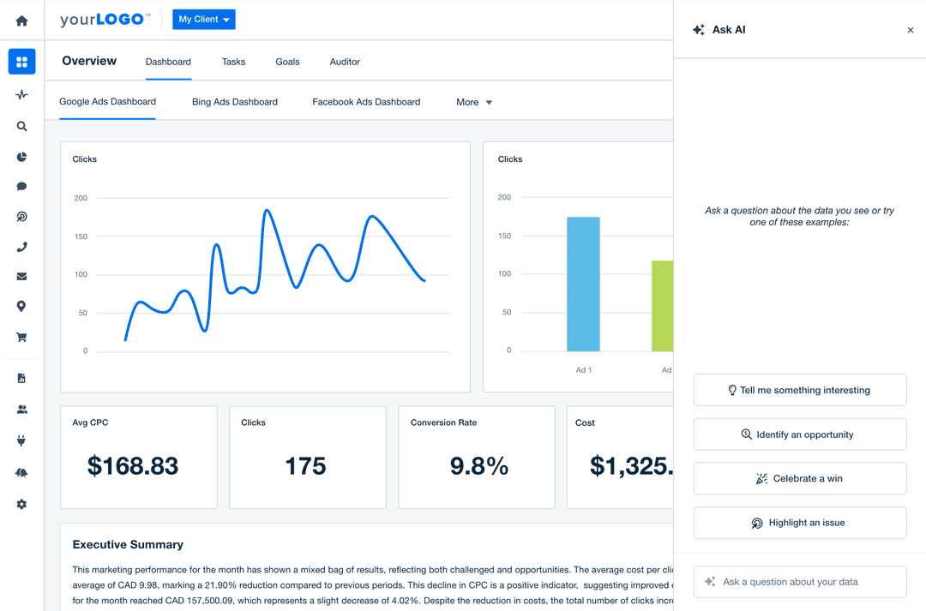Click Tell me something interesting button
The height and width of the screenshot is (611, 926).
(800, 390)
